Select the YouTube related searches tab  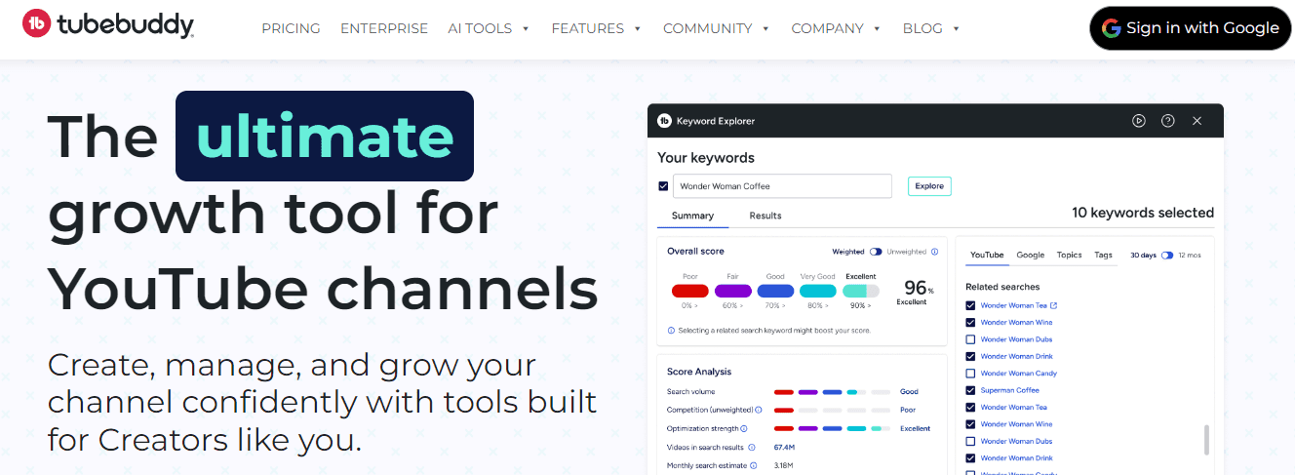pos(987,255)
